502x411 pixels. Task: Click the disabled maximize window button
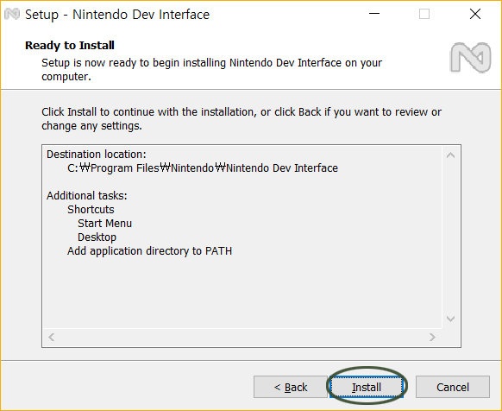[x=424, y=14]
